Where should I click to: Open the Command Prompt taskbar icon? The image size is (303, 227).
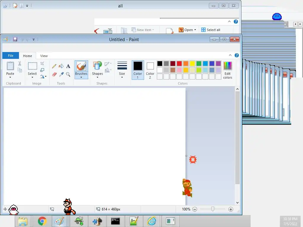click(115, 221)
